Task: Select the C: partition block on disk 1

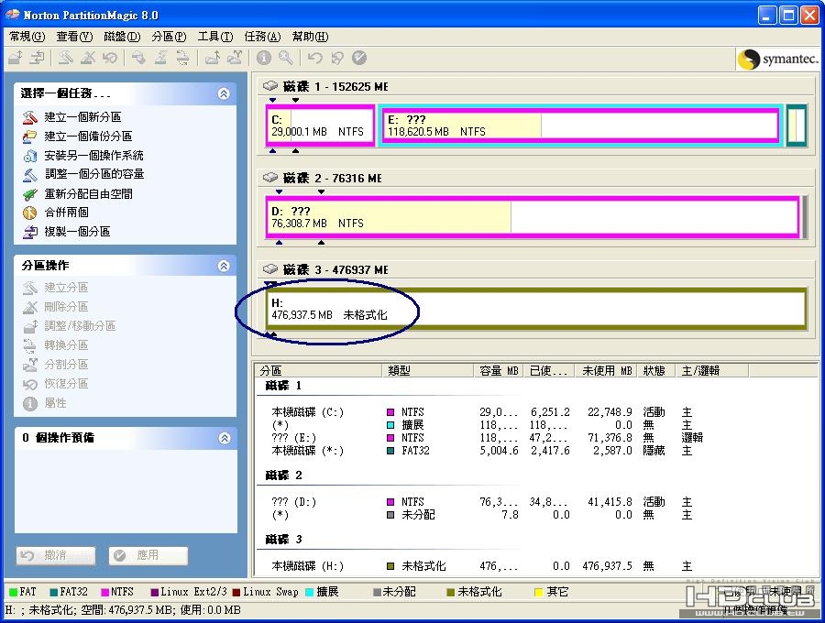Action: [x=321, y=126]
